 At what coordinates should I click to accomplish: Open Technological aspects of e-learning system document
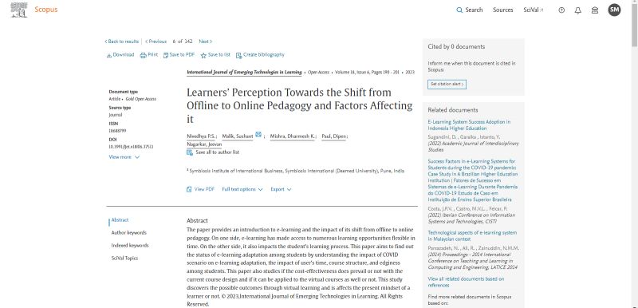coord(472,236)
